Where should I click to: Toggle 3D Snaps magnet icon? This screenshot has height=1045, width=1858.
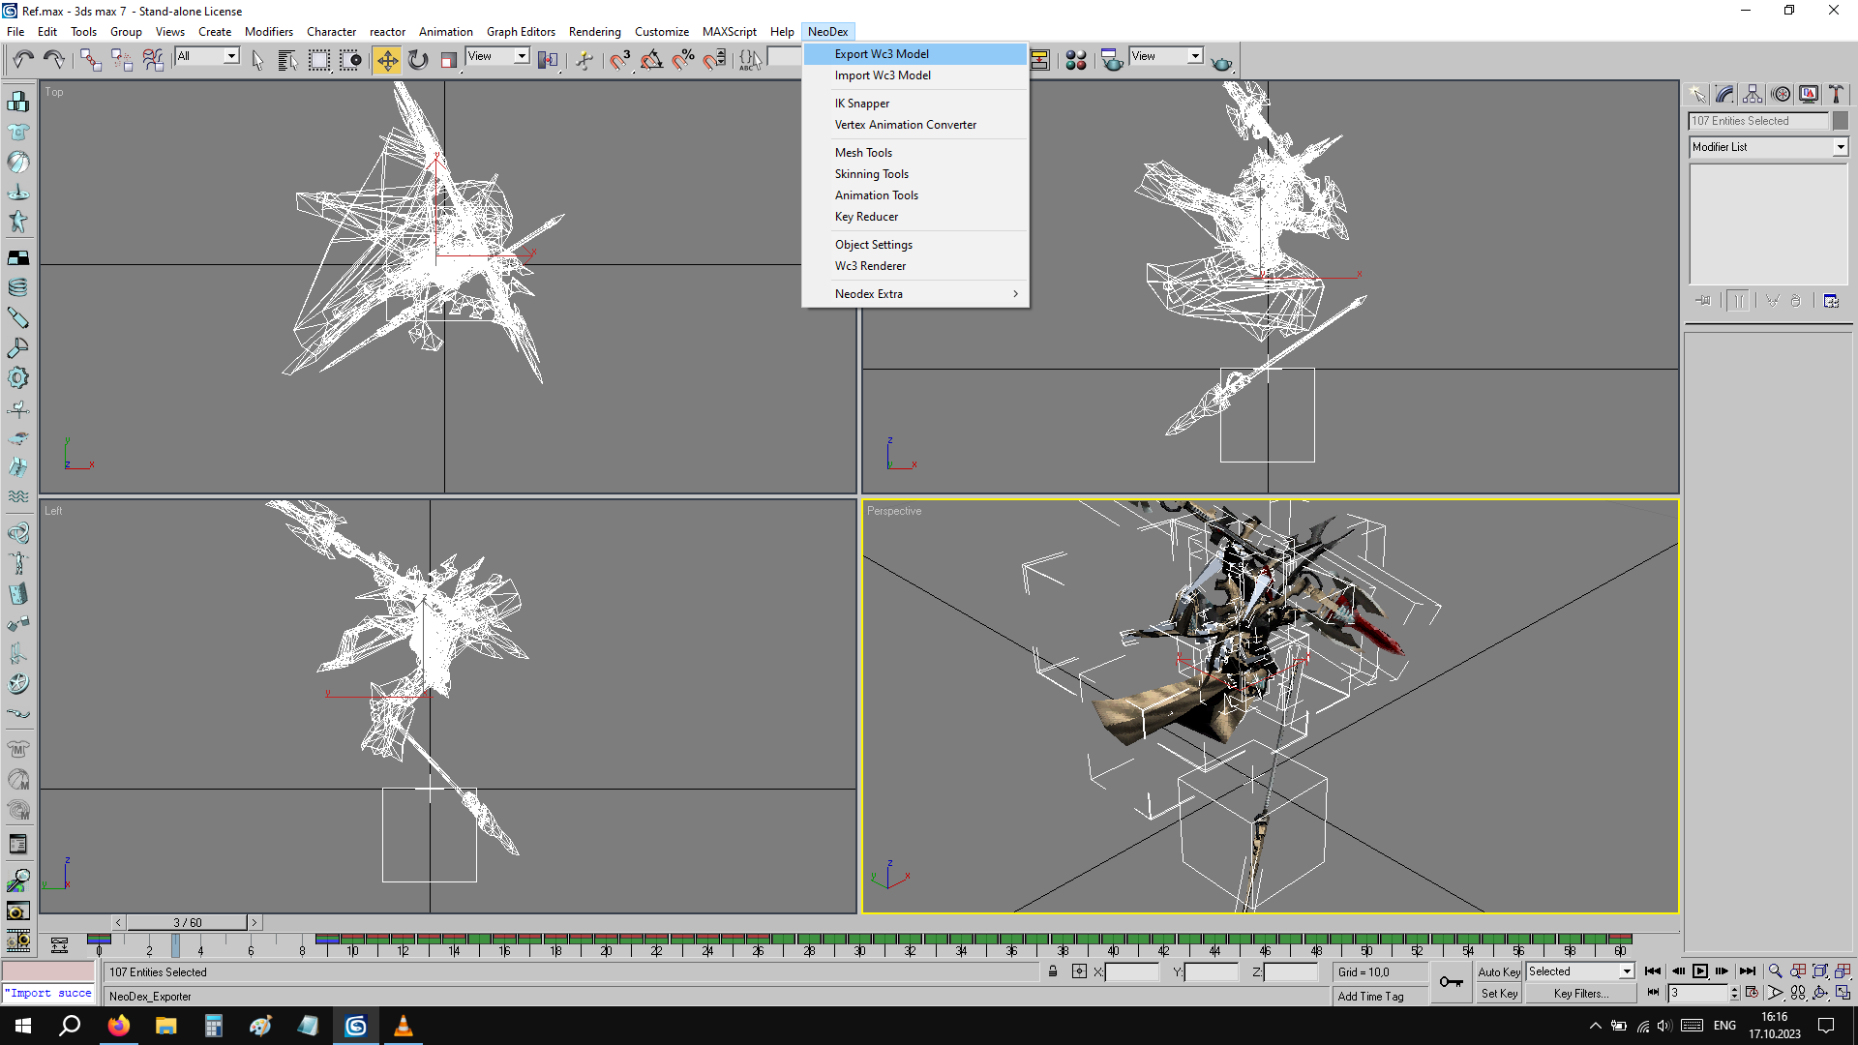click(620, 60)
